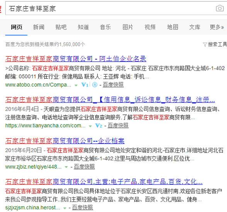Click the registered ® verification icon

pyautogui.click(x=95, y=85)
